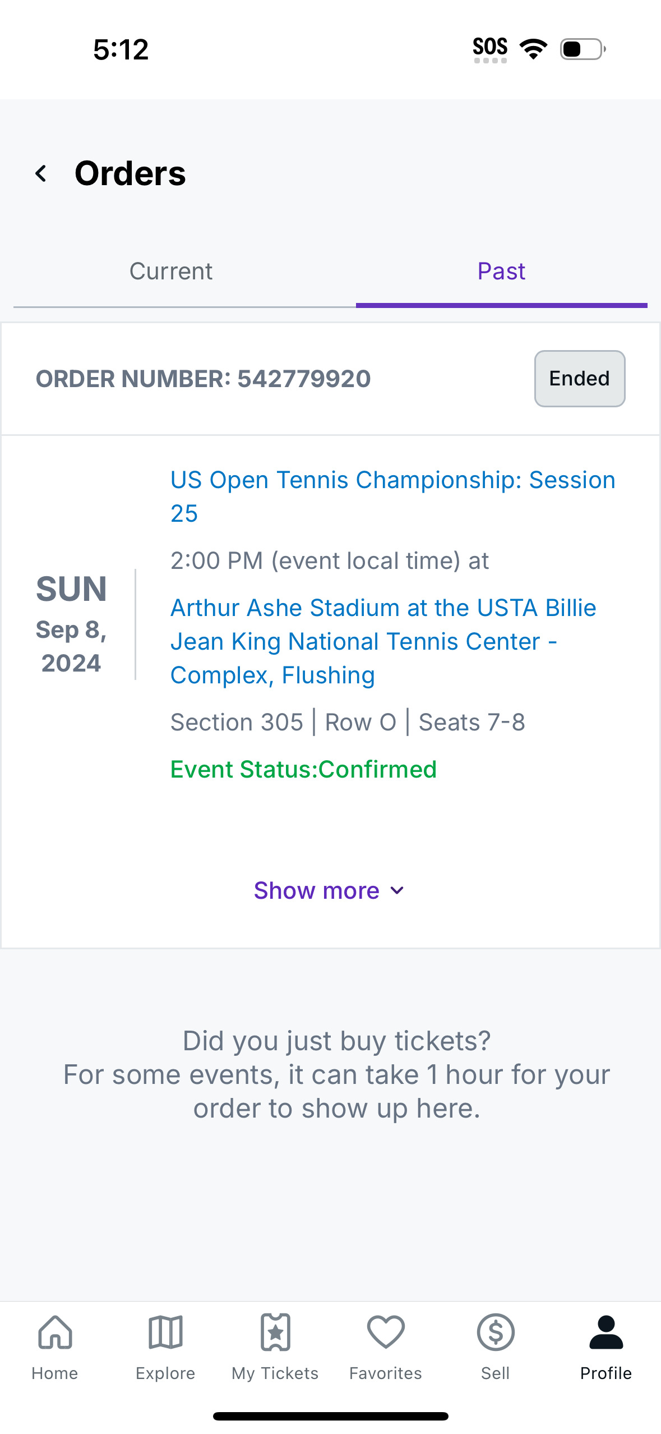Tap the home indicator bar
The height and width of the screenshot is (1434, 661).
pyautogui.click(x=330, y=1415)
